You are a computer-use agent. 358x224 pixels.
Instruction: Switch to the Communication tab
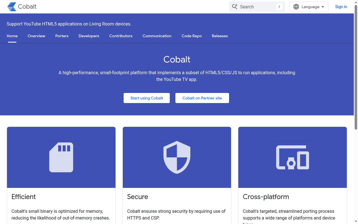[157, 36]
